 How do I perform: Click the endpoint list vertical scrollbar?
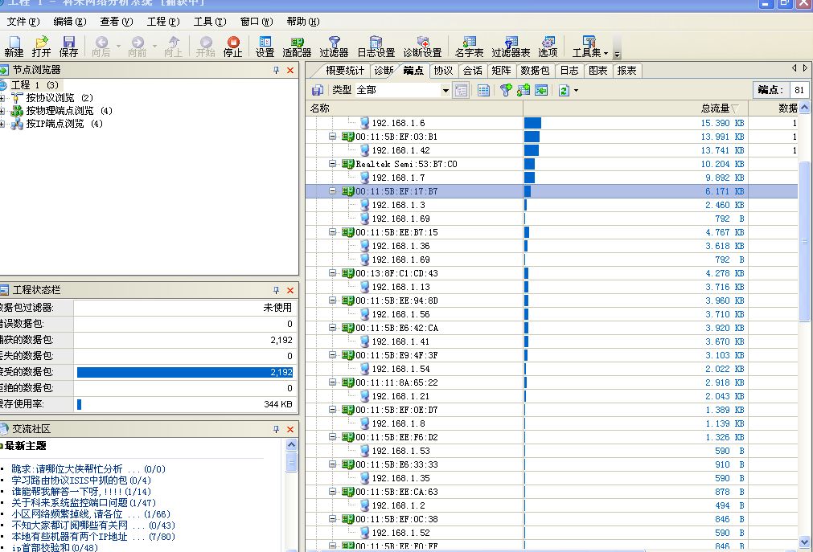(x=805, y=241)
